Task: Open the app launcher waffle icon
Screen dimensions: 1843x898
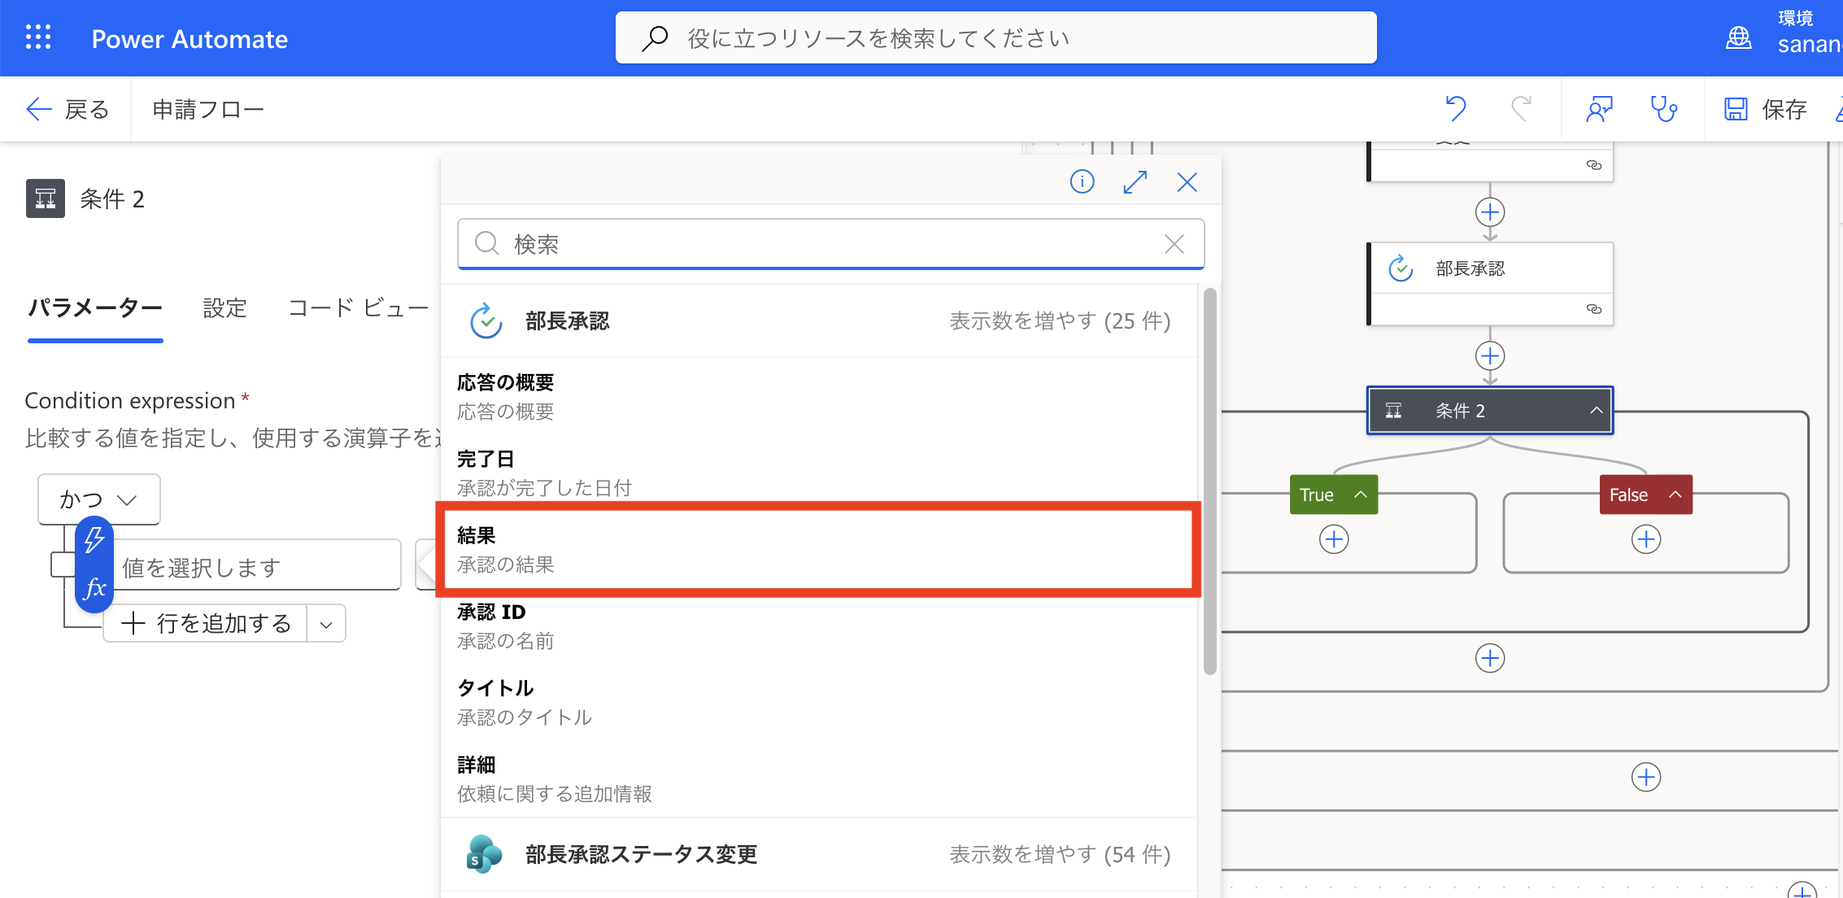Action: (x=38, y=37)
